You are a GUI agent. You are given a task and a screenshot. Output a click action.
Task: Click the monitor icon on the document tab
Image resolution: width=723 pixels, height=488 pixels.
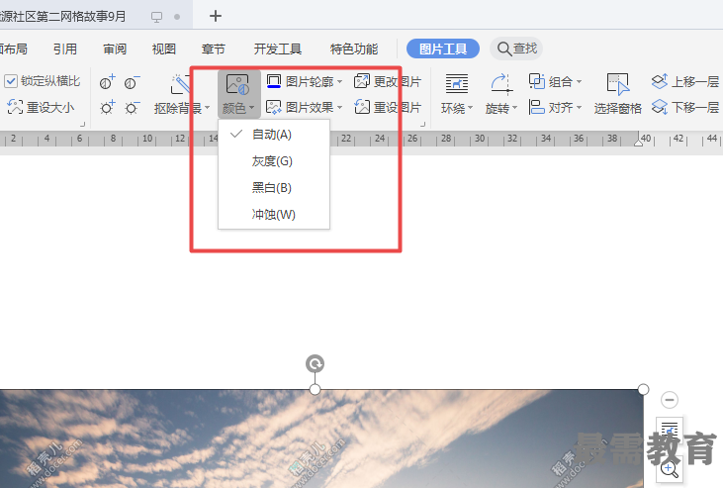tap(157, 17)
